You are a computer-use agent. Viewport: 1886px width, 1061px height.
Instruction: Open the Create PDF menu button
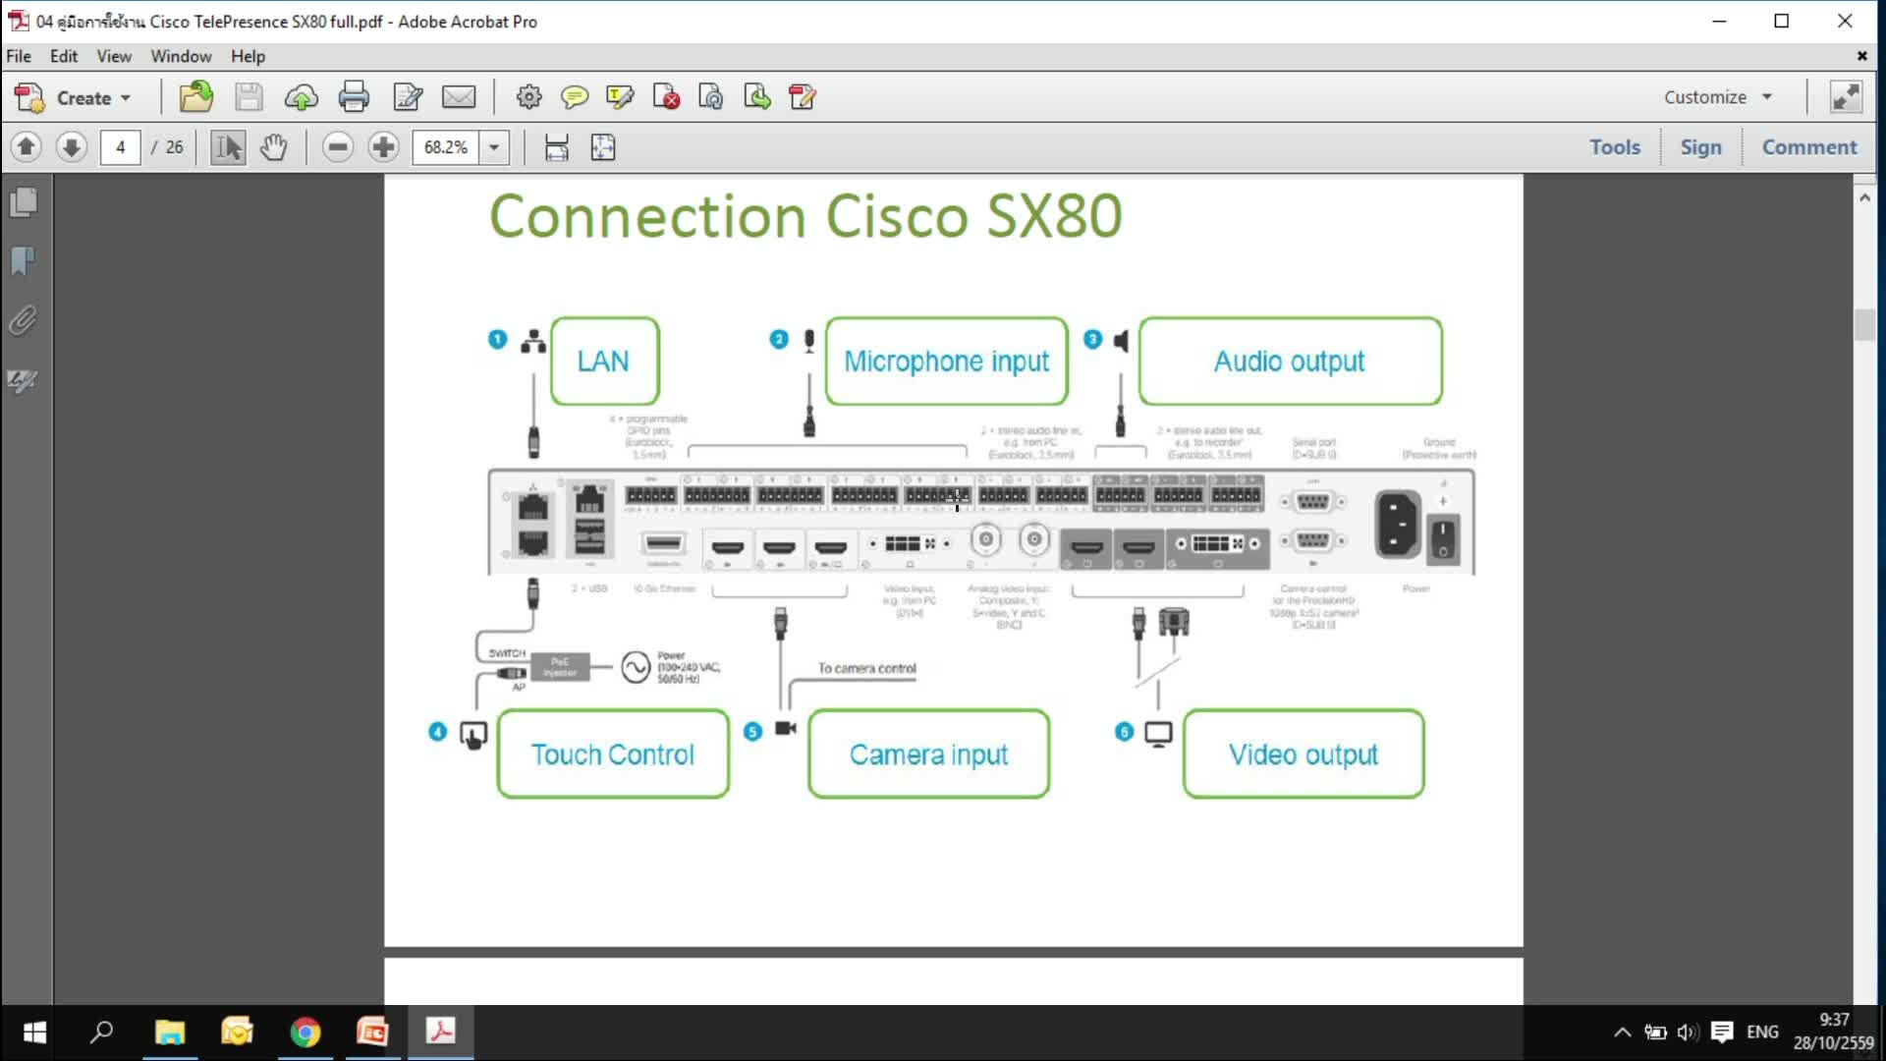coord(74,97)
